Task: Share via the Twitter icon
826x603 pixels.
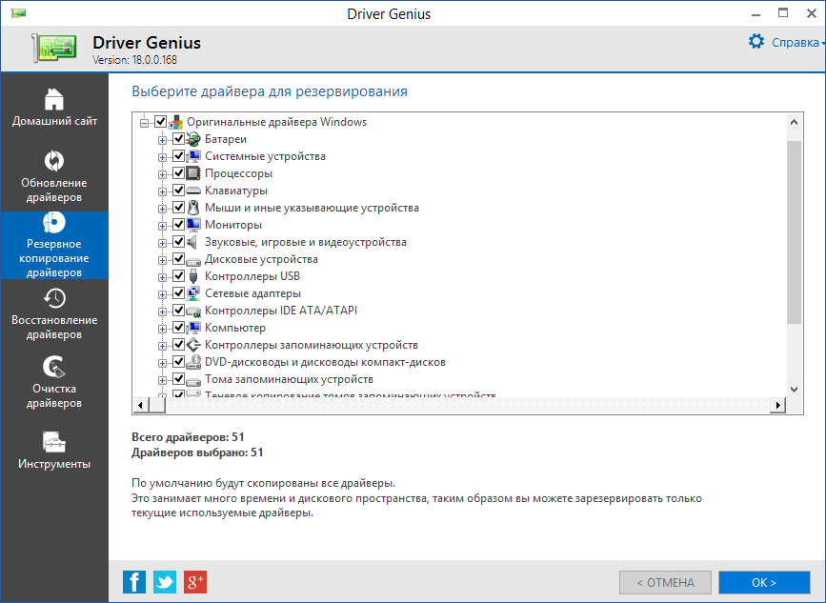Action: pyautogui.click(x=165, y=582)
